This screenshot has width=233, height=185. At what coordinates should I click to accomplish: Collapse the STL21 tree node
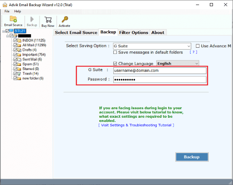(4, 31)
